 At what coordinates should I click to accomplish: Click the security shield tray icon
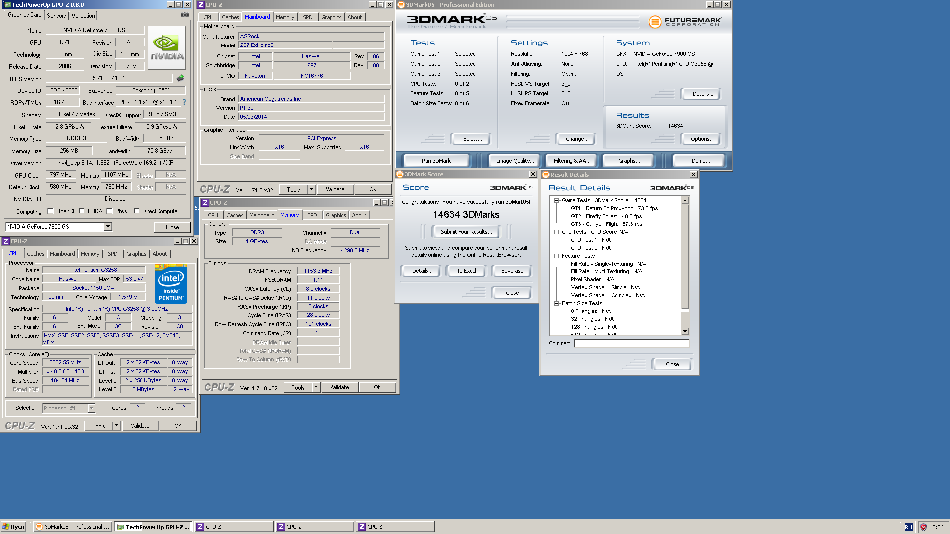tap(923, 527)
